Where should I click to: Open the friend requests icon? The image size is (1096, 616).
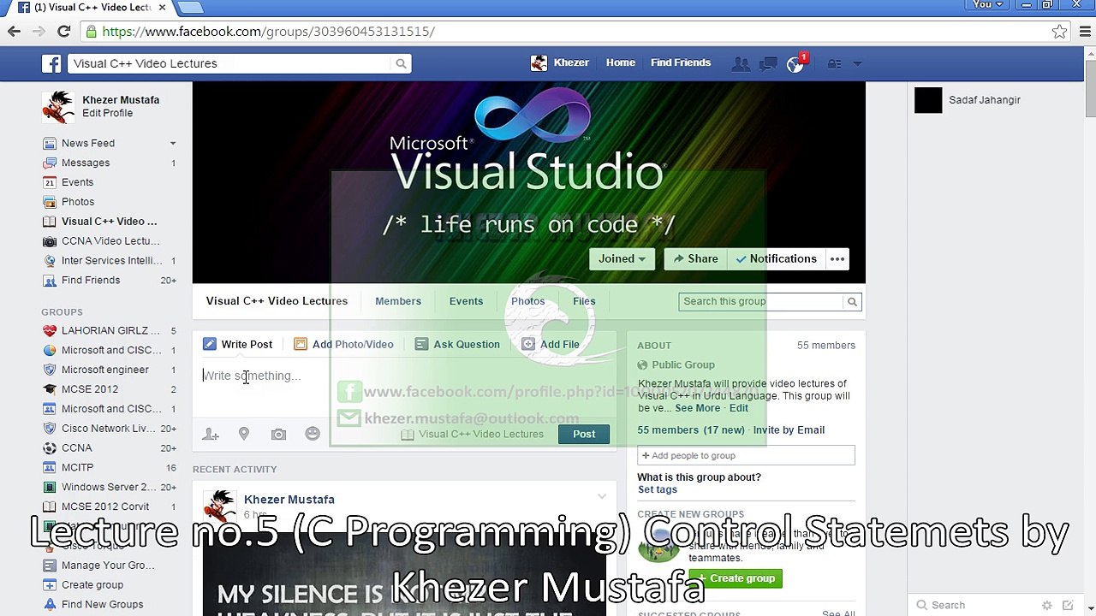pos(741,63)
